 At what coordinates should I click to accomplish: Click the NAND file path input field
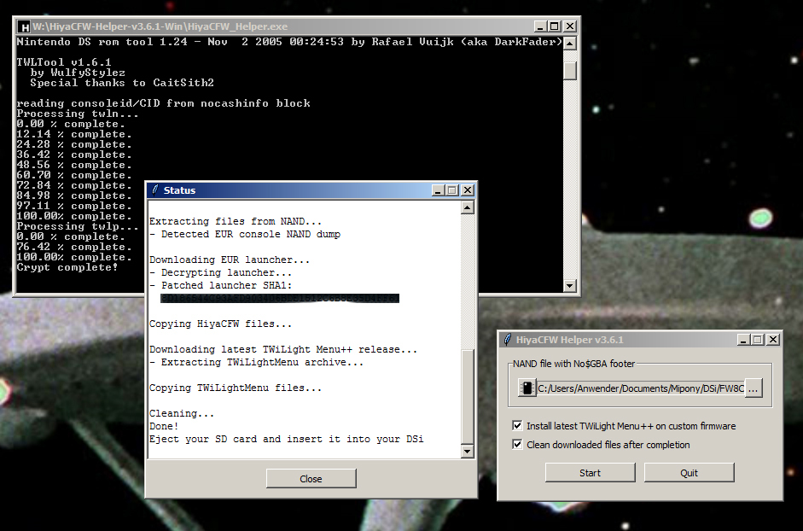click(x=640, y=388)
